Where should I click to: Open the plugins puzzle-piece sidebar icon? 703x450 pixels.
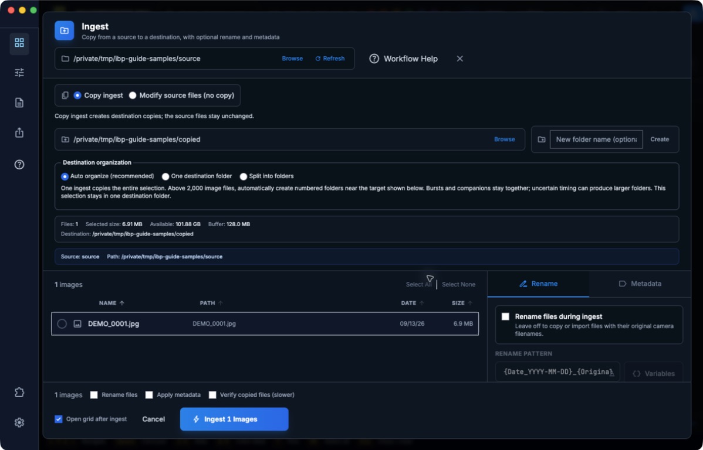pyautogui.click(x=19, y=392)
